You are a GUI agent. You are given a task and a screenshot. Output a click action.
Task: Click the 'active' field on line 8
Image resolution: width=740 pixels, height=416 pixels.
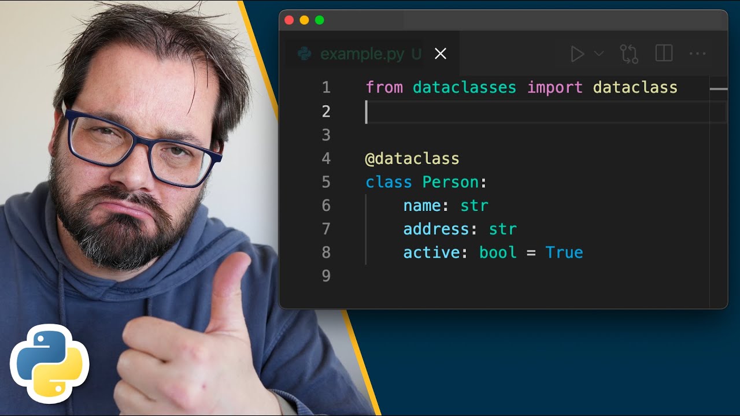pos(431,252)
